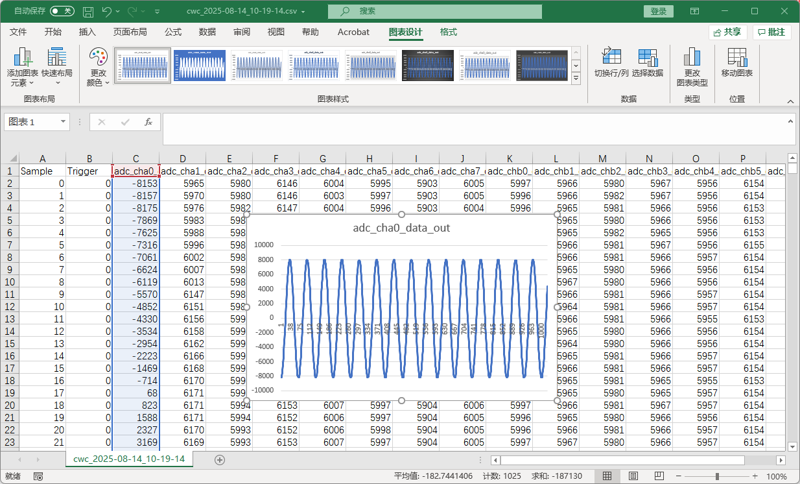Click the Save icon in title bar
The height and width of the screenshot is (484, 800).
(88, 11)
